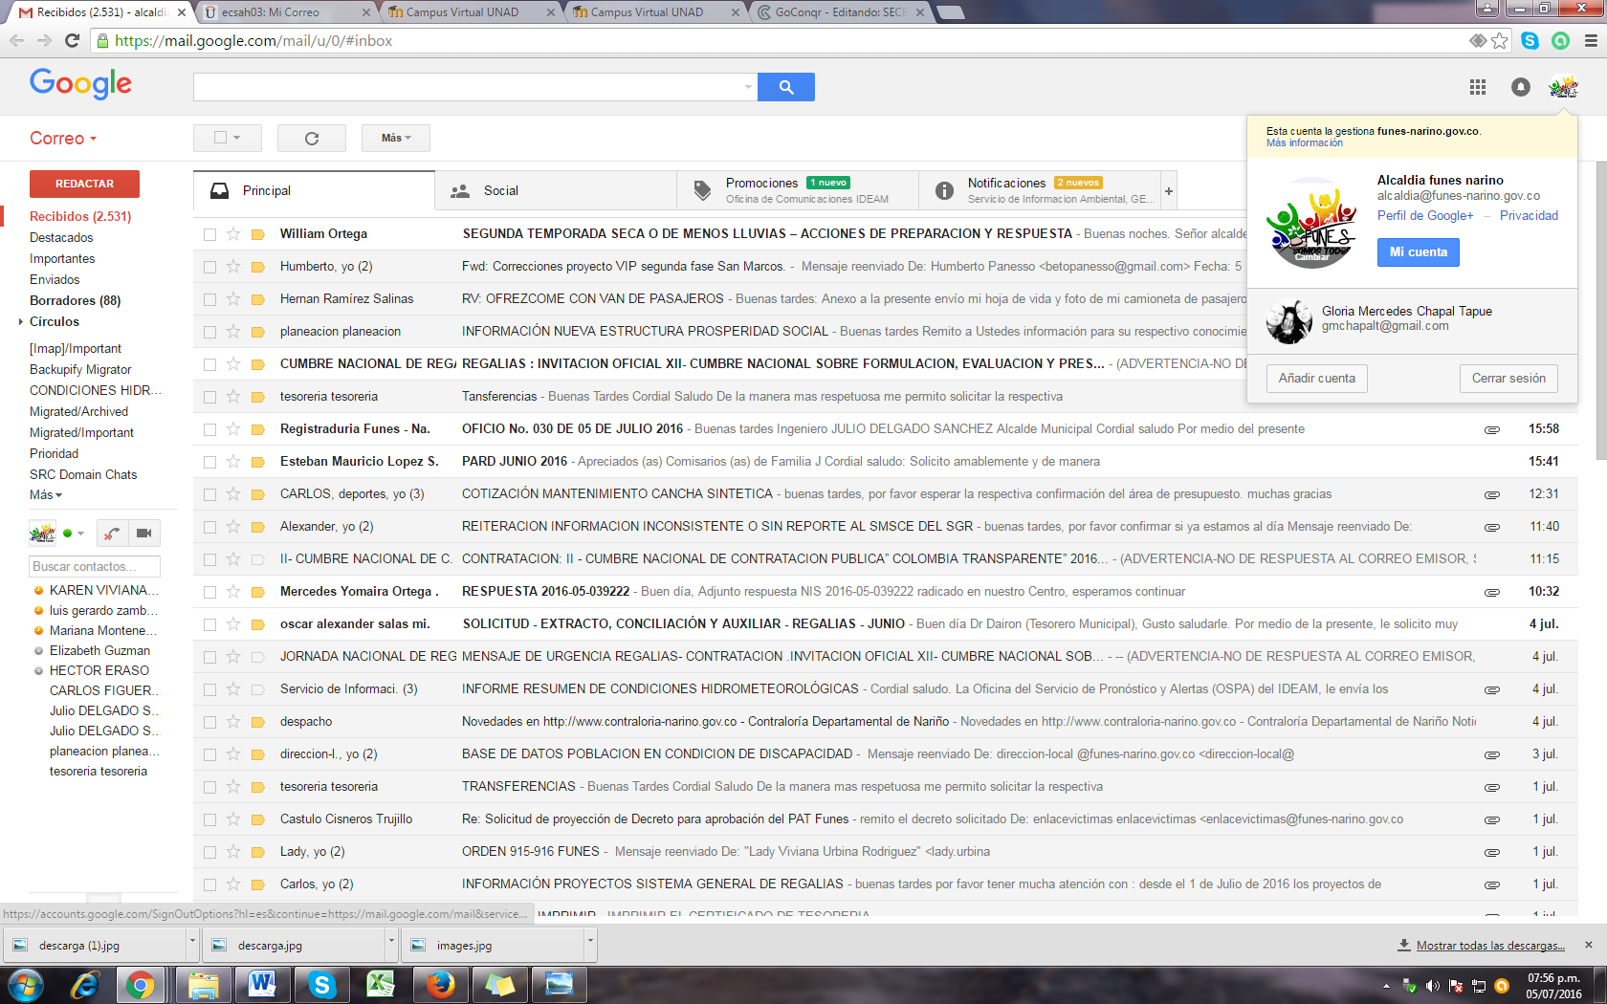This screenshot has width=1607, height=1004.
Task: Click the Mi cuenta button
Action: (x=1419, y=252)
